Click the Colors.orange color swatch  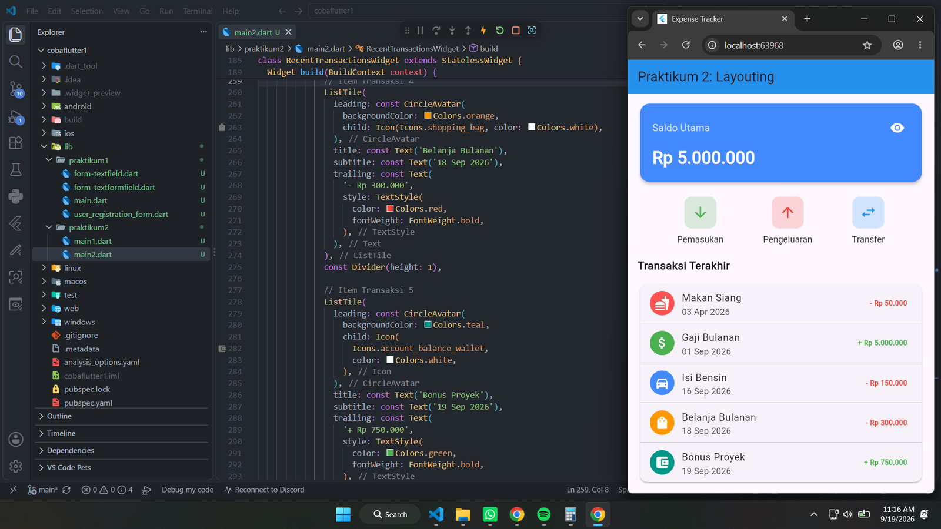pyautogui.click(x=428, y=116)
